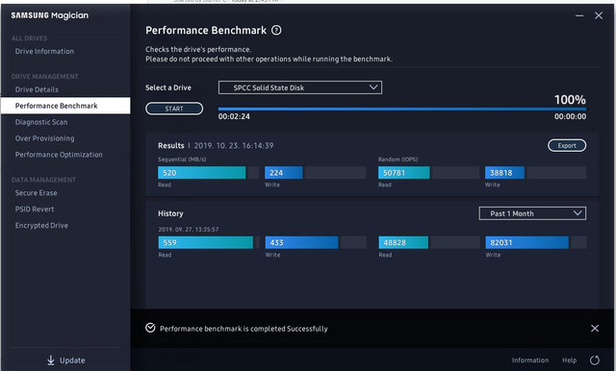Open Drive Information in sidebar
Image resolution: width=616 pixels, height=371 pixels.
(x=44, y=51)
